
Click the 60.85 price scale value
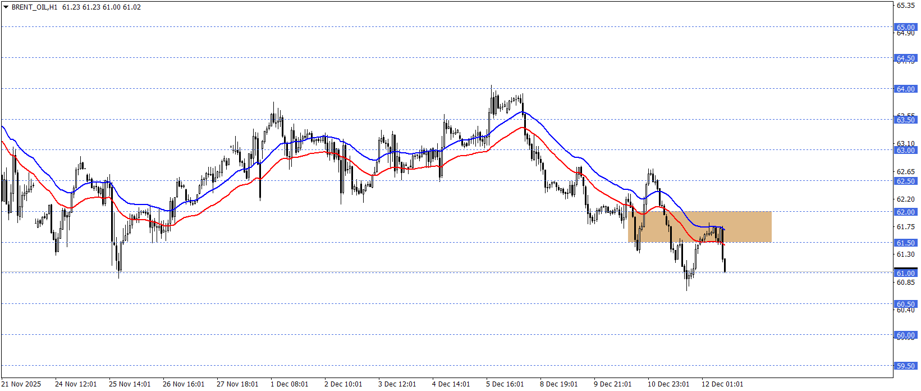(905, 282)
